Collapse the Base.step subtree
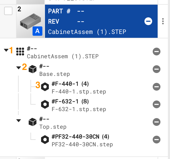The image size is (170, 159). [18, 68]
